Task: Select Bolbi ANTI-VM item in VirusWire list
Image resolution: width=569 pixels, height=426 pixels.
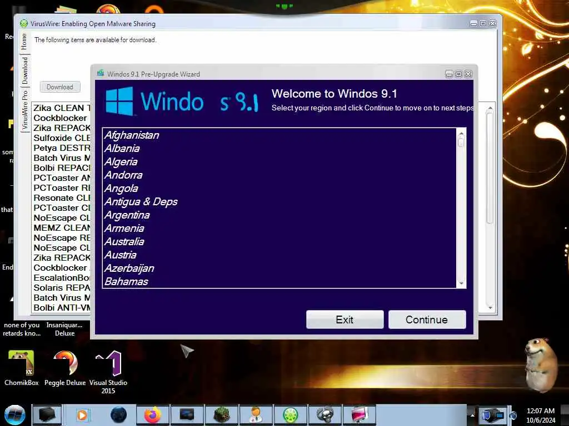Action: point(61,307)
